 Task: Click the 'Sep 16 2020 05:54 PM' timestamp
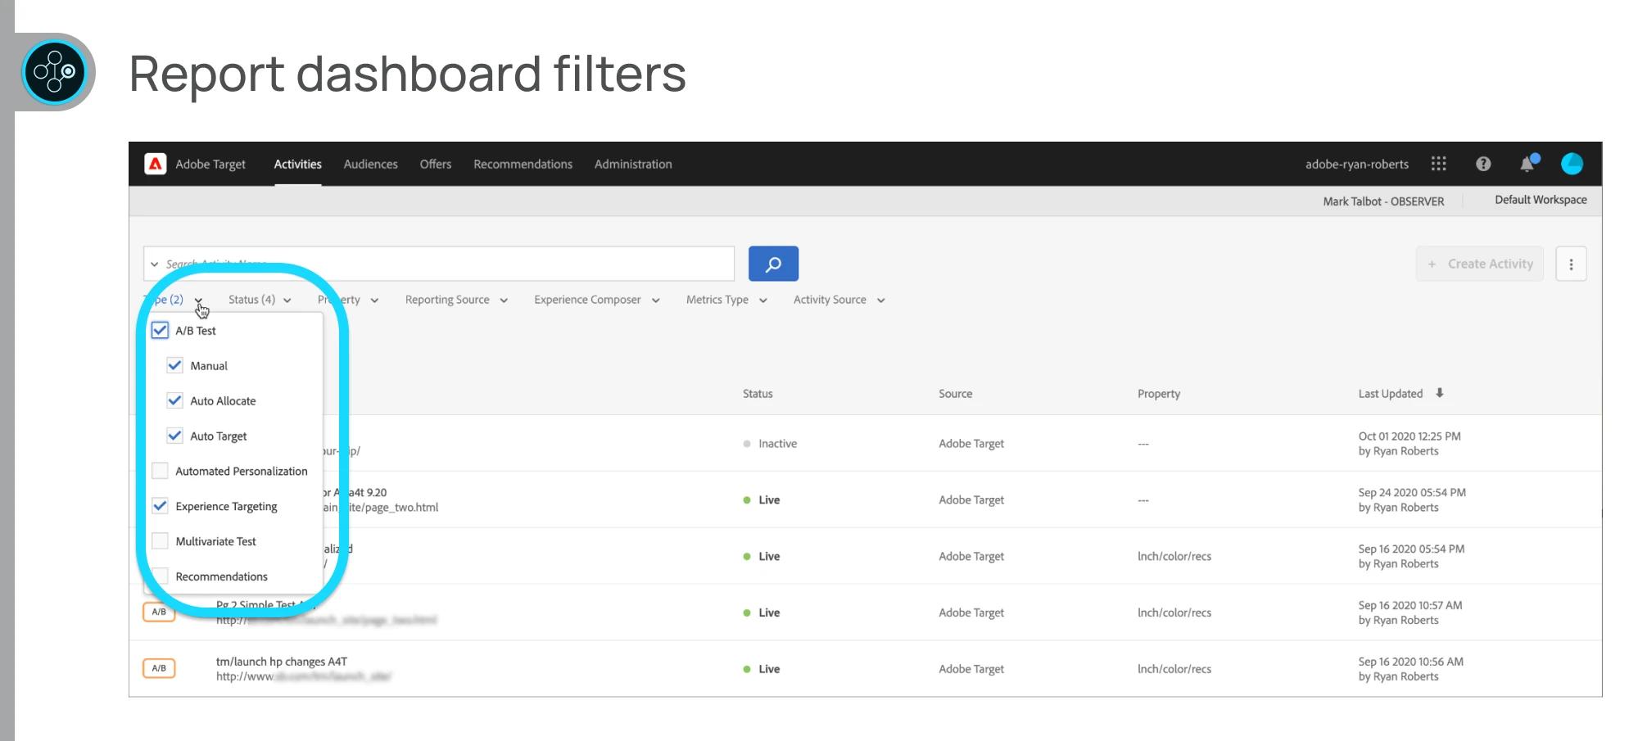point(1411,549)
